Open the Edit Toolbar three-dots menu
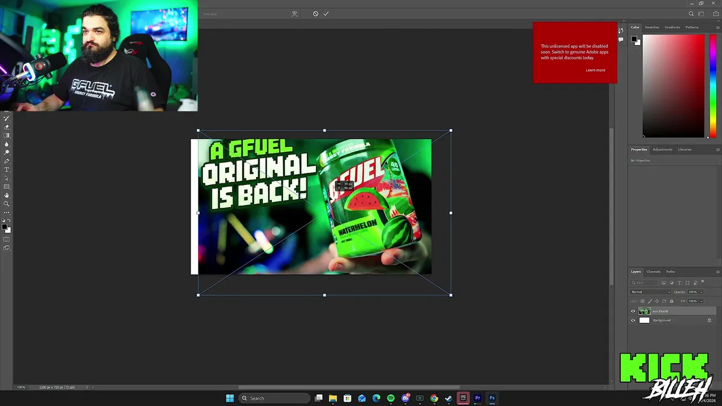722x406 pixels. coord(7,212)
